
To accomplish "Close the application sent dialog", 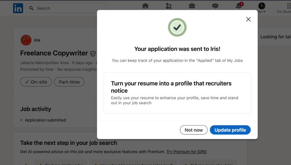I will [248, 19].
